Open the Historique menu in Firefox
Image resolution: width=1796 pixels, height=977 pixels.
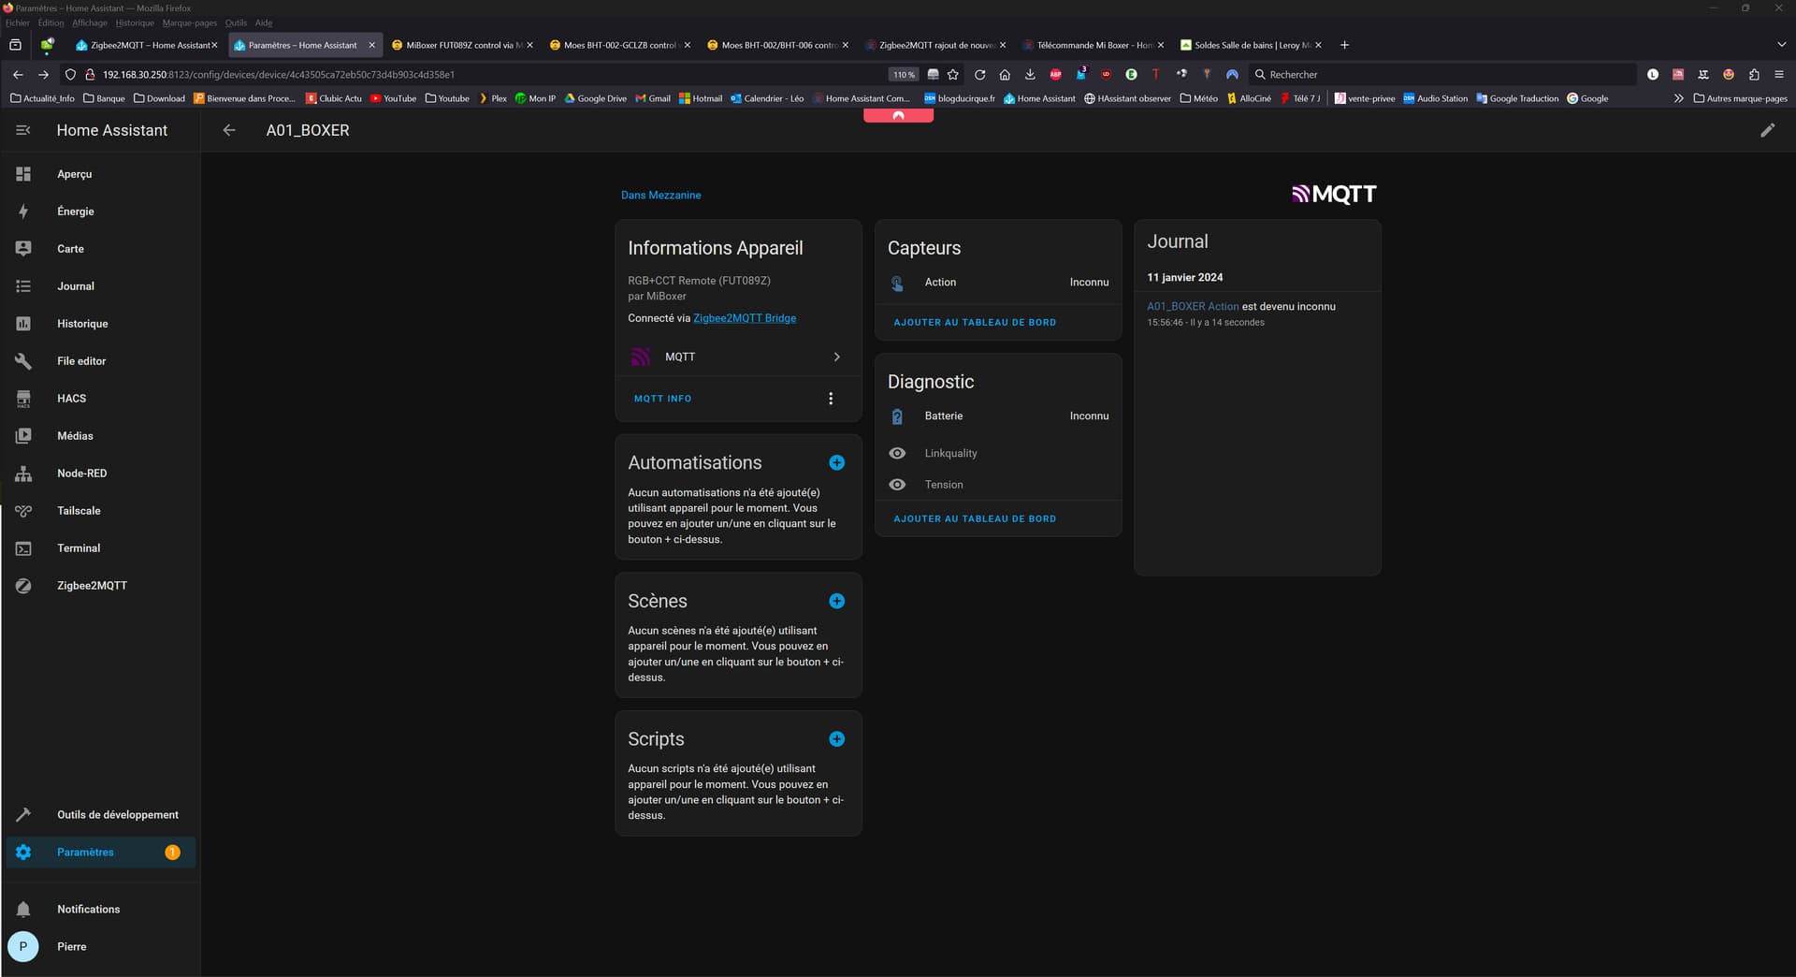(x=135, y=22)
